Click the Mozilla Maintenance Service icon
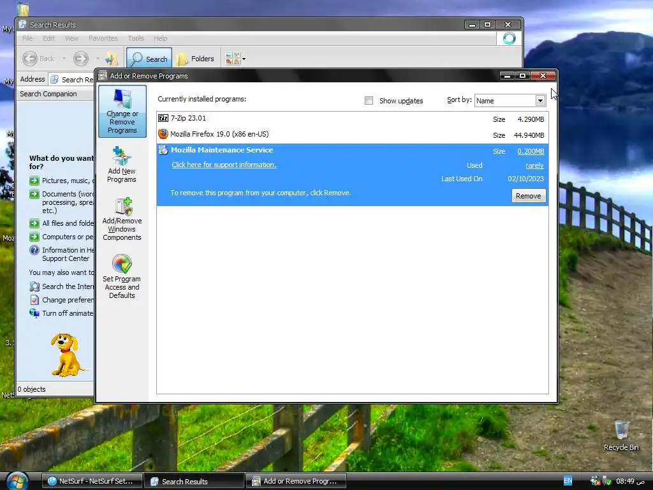 [x=163, y=150]
